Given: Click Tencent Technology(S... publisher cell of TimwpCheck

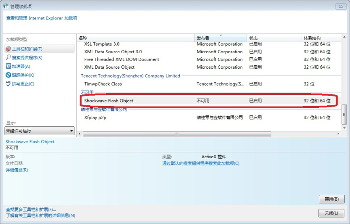Looking at the screenshot, I should point(220,84).
